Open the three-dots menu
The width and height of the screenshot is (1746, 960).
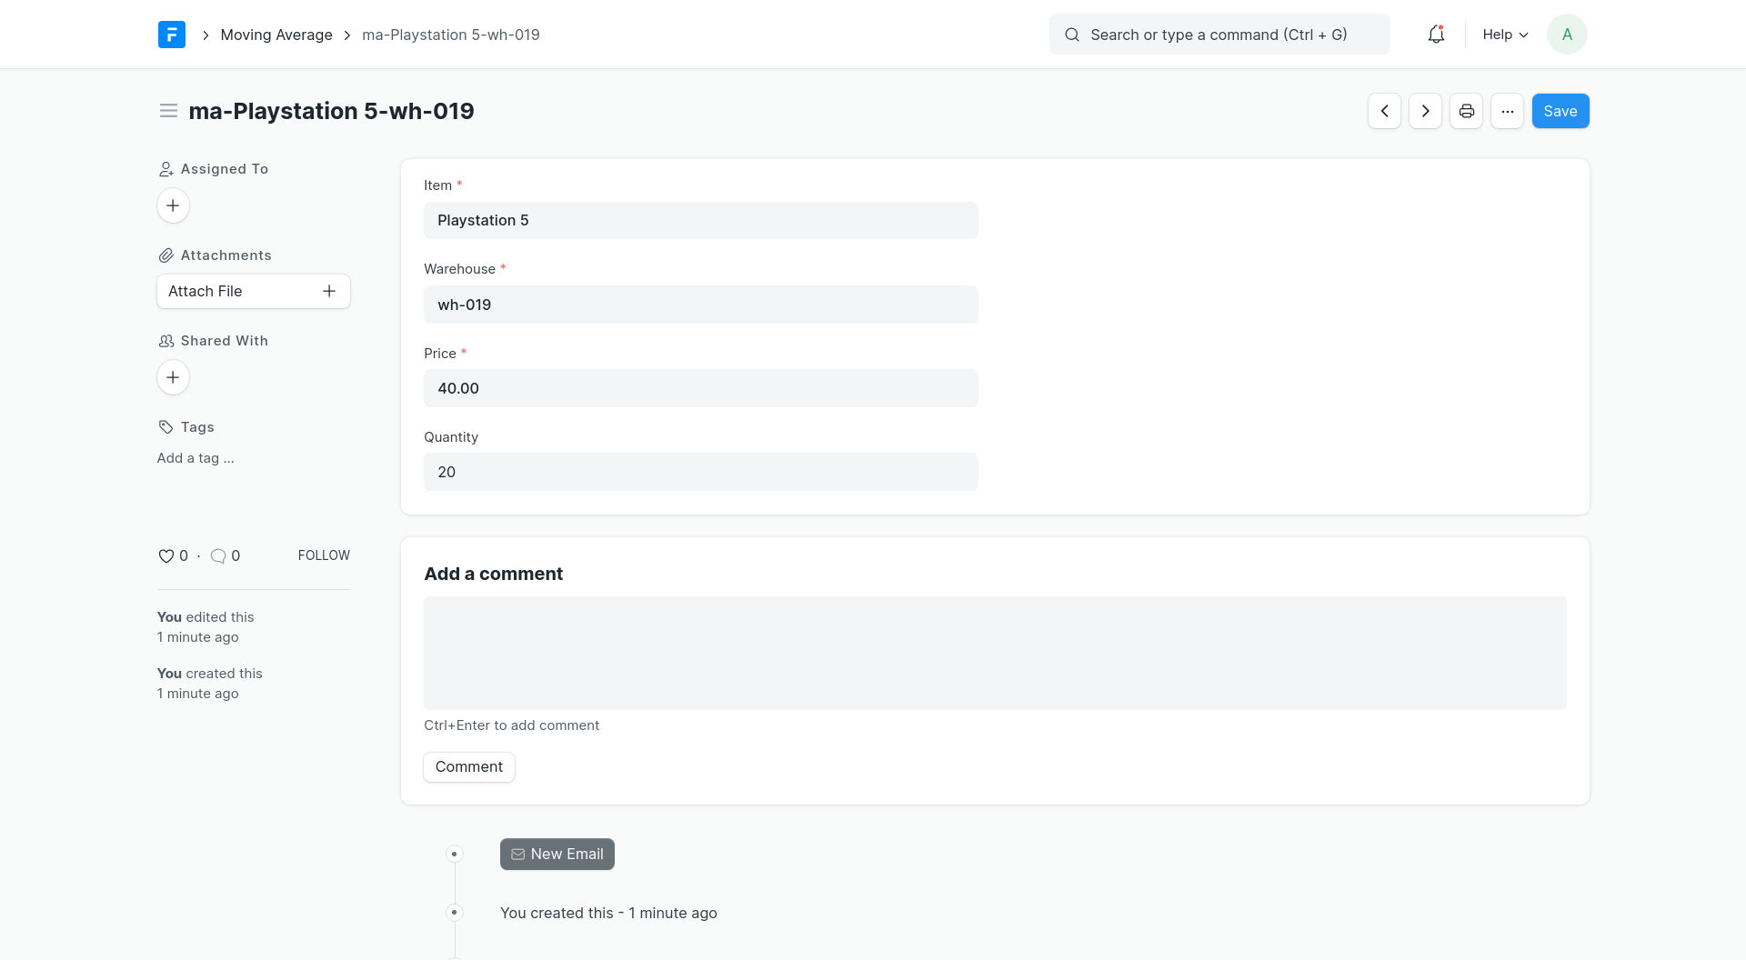coord(1507,111)
